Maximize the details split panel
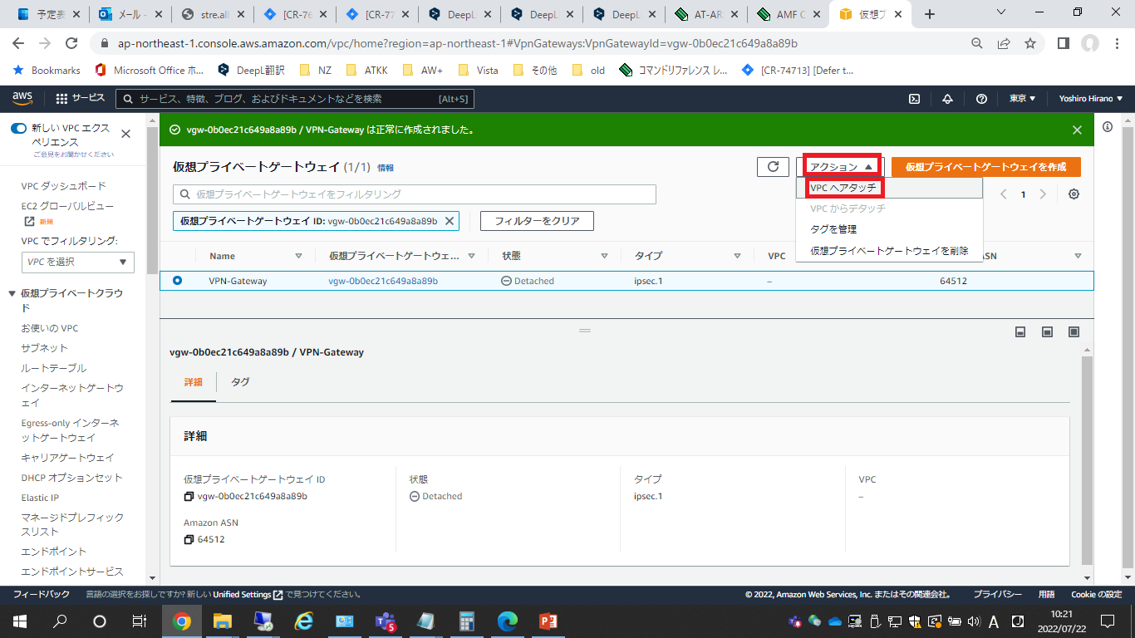Image resolution: width=1135 pixels, height=638 pixels. click(1074, 332)
